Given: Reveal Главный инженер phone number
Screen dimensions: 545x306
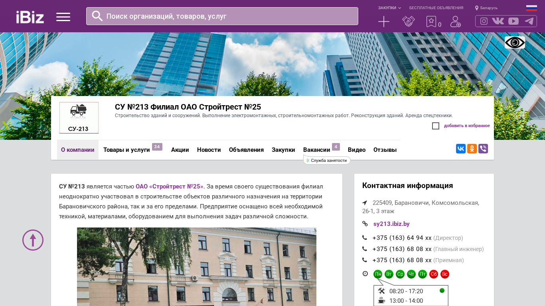Looking at the screenshot, I should click(402, 249).
